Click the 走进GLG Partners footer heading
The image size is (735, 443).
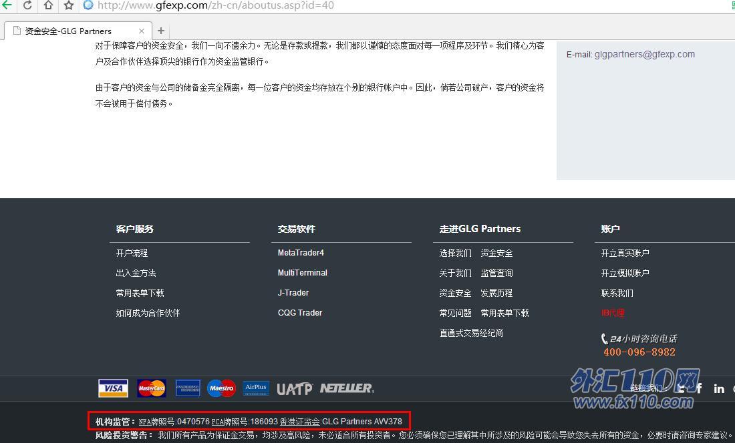(x=480, y=229)
